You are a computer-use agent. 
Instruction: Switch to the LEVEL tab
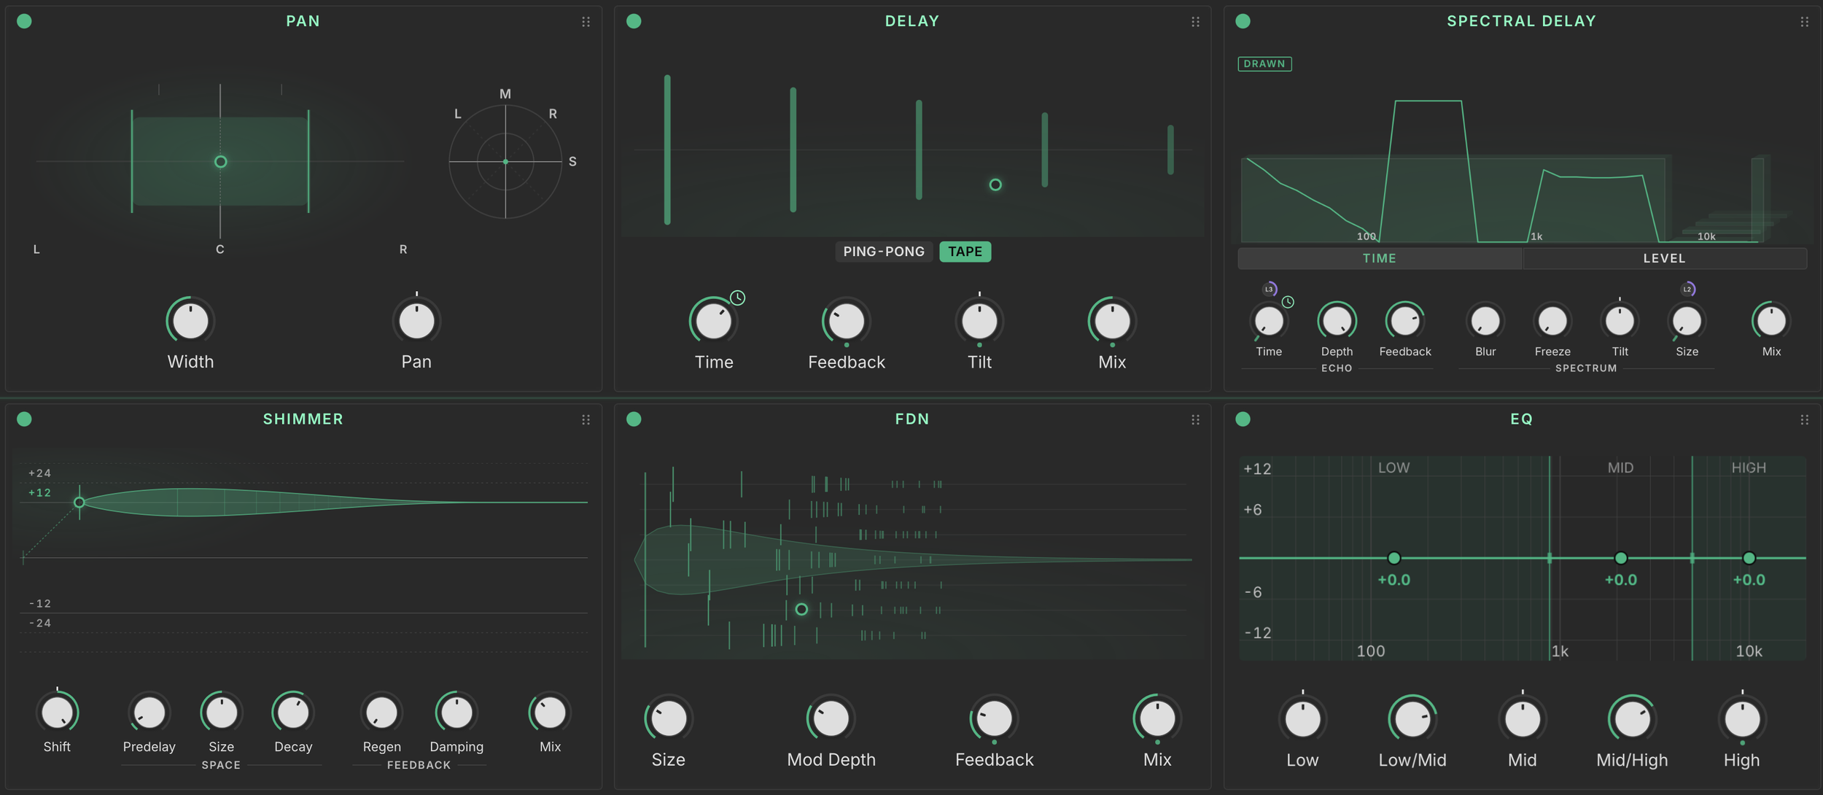(1665, 258)
